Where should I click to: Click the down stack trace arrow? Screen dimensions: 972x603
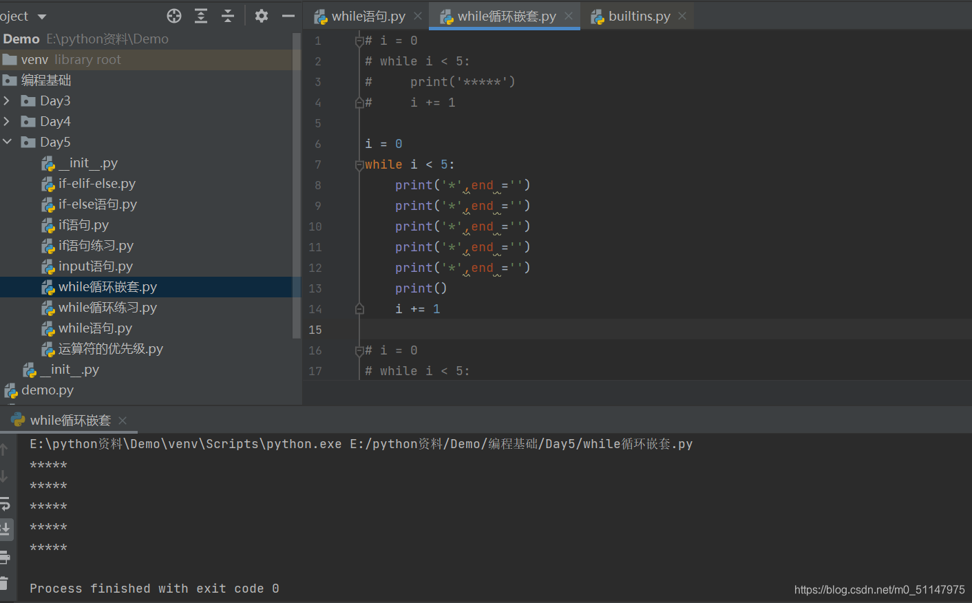click(x=4, y=476)
